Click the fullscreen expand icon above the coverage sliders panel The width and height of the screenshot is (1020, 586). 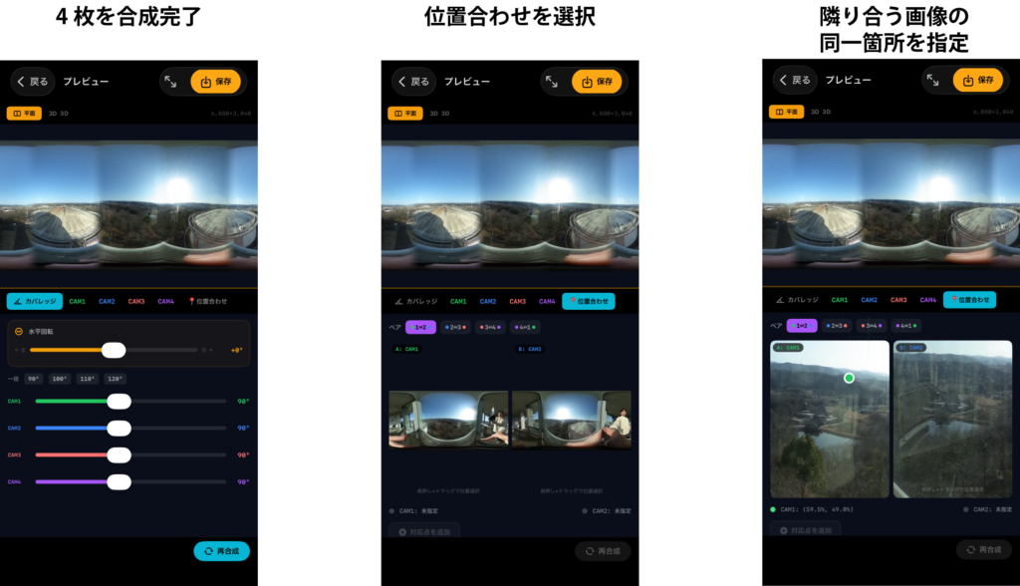[x=170, y=82]
